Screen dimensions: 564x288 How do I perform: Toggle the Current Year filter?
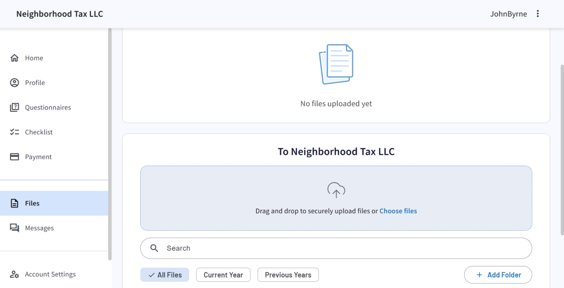tap(224, 275)
